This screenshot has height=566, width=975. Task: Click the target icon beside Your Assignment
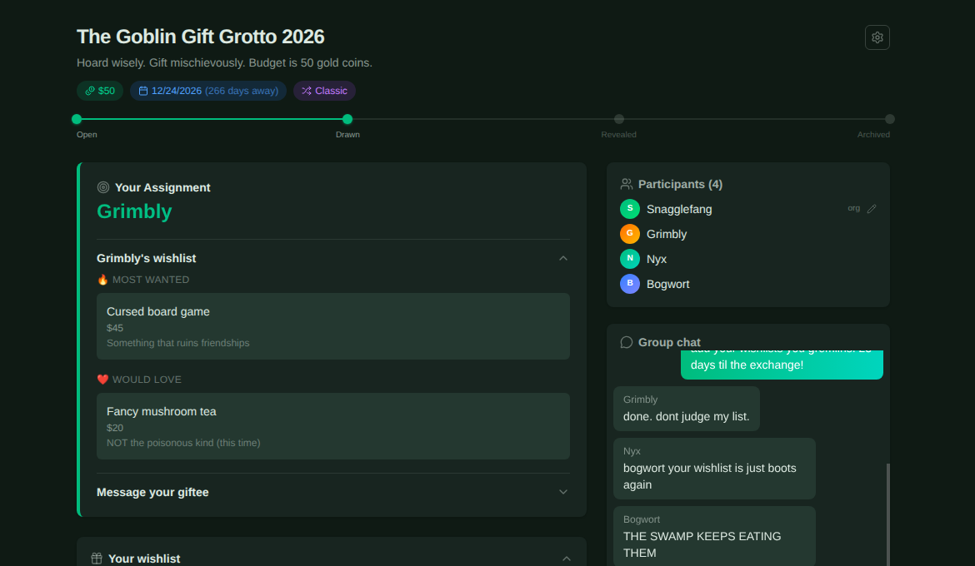(102, 187)
